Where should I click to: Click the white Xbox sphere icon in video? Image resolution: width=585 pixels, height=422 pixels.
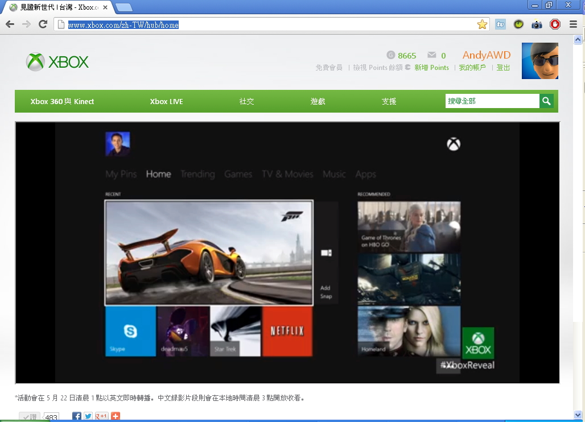[x=454, y=144]
